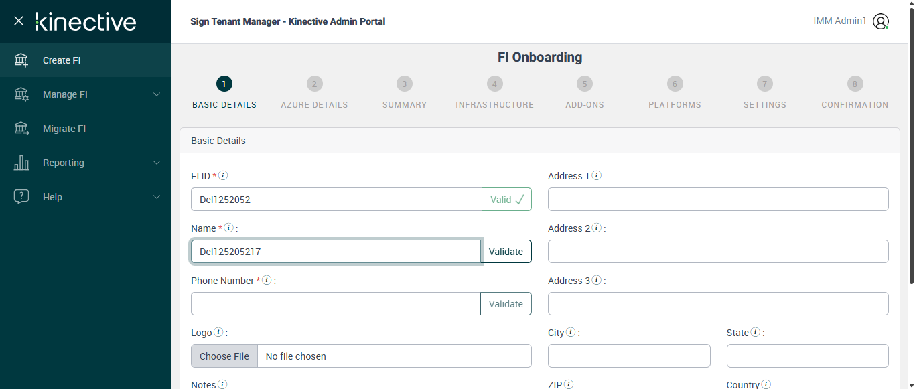The image size is (915, 389).
Task: Click into the City text field
Action: [629, 356]
